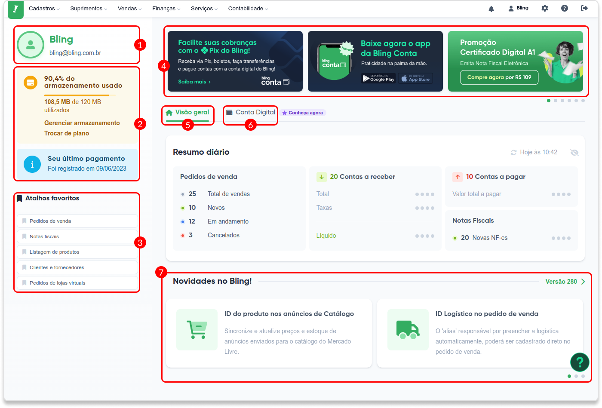Open the floating green help chat button
This screenshot has height=408, width=602.
point(580,362)
